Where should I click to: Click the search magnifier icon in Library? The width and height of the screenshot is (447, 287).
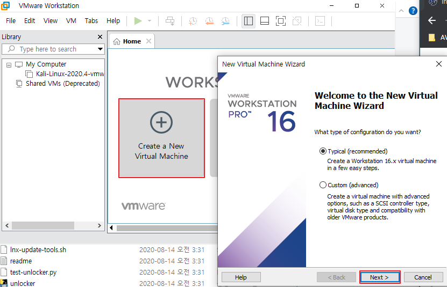click(11, 49)
